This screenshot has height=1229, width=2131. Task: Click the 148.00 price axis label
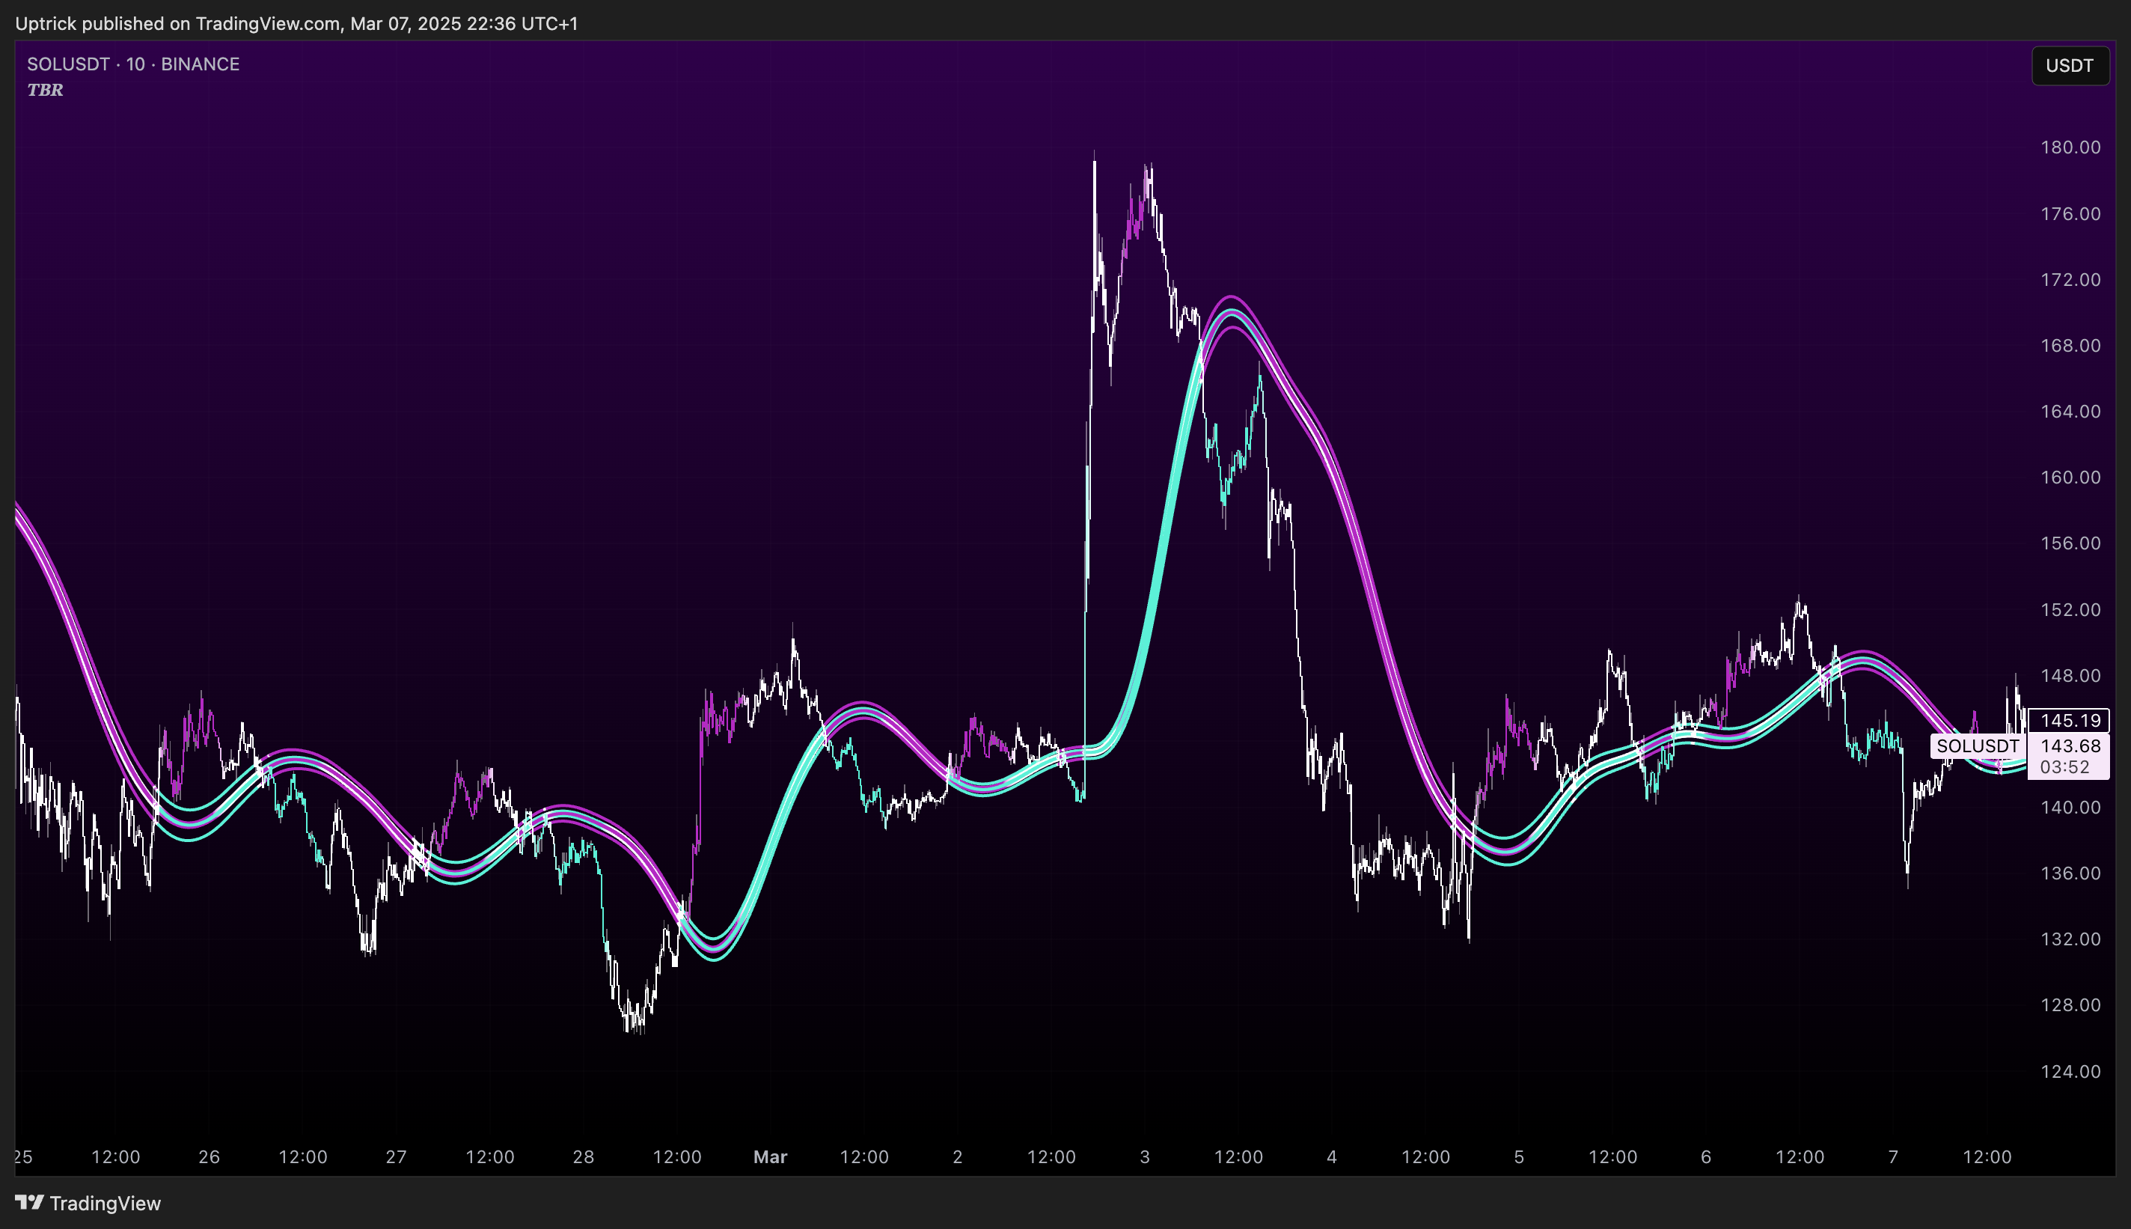pos(2070,675)
